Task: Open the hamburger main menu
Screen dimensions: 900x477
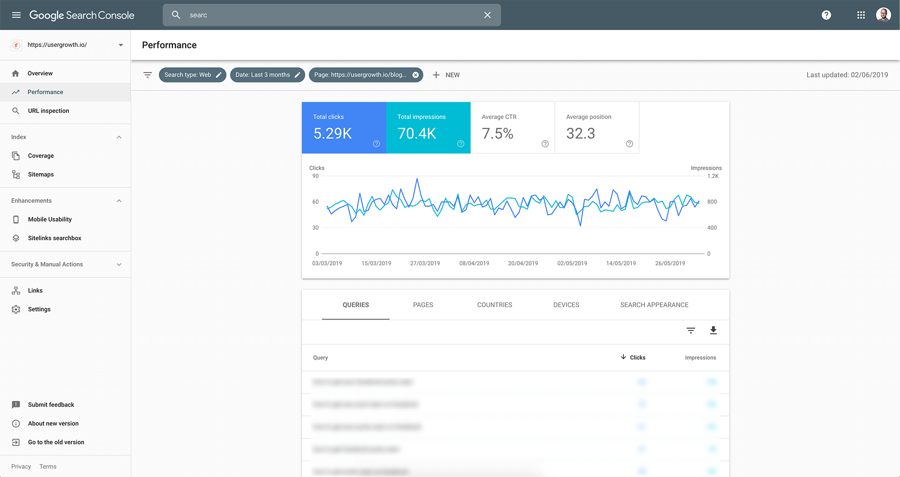Action: tap(16, 15)
